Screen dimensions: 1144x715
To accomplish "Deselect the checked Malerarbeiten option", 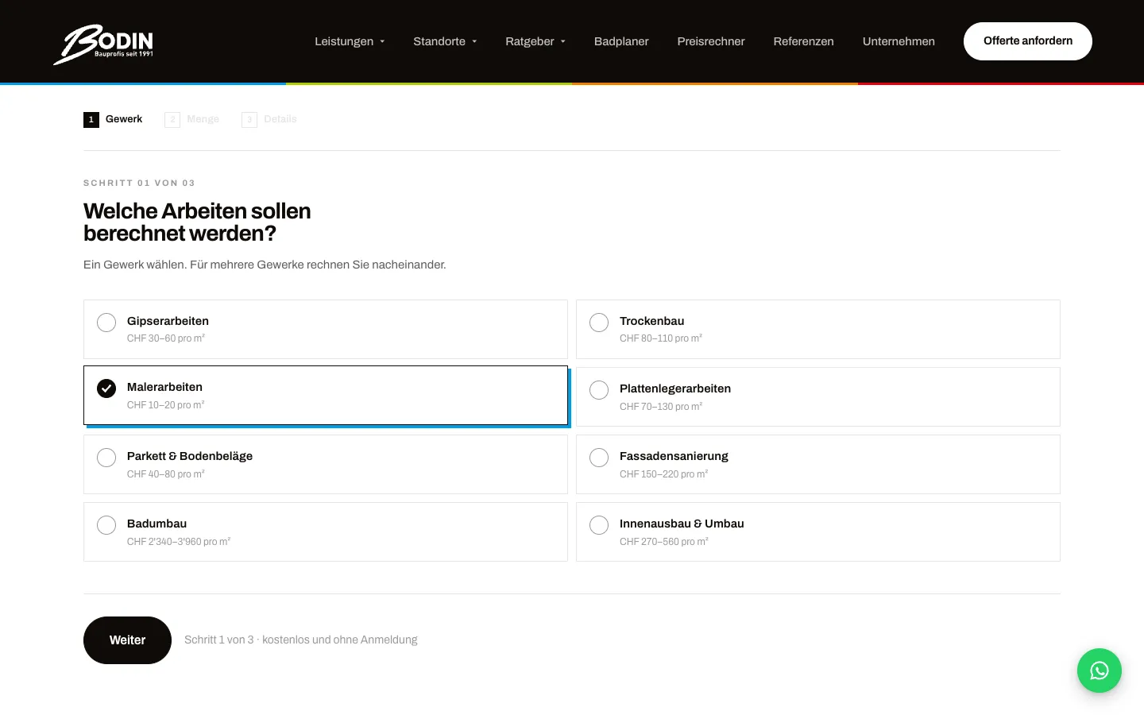I will point(326,395).
